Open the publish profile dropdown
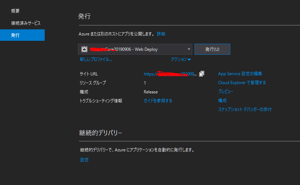The image size is (300, 185). [135, 49]
